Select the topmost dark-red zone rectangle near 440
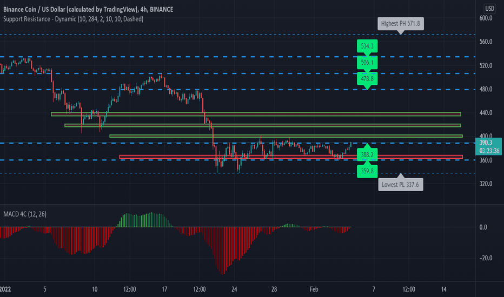The image size is (504, 297). click(x=256, y=114)
